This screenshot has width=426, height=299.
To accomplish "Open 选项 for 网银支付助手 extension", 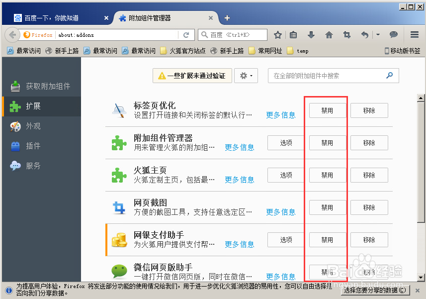I will pyautogui.click(x=286, y=240).
